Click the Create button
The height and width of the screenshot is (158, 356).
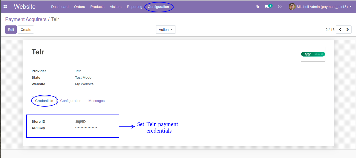click(x=26, y=30)
